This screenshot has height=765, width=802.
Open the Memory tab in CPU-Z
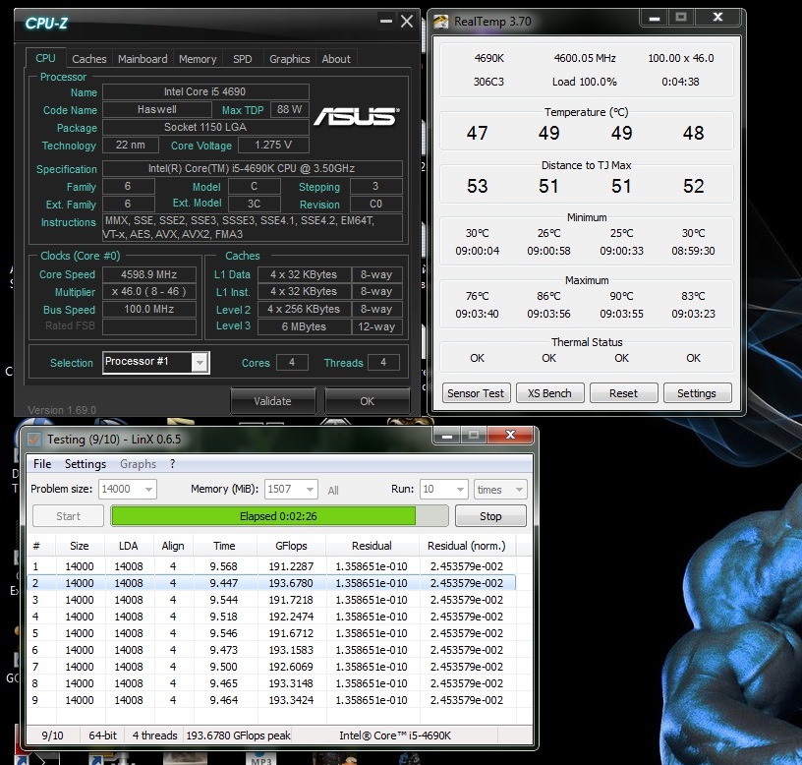198,59
